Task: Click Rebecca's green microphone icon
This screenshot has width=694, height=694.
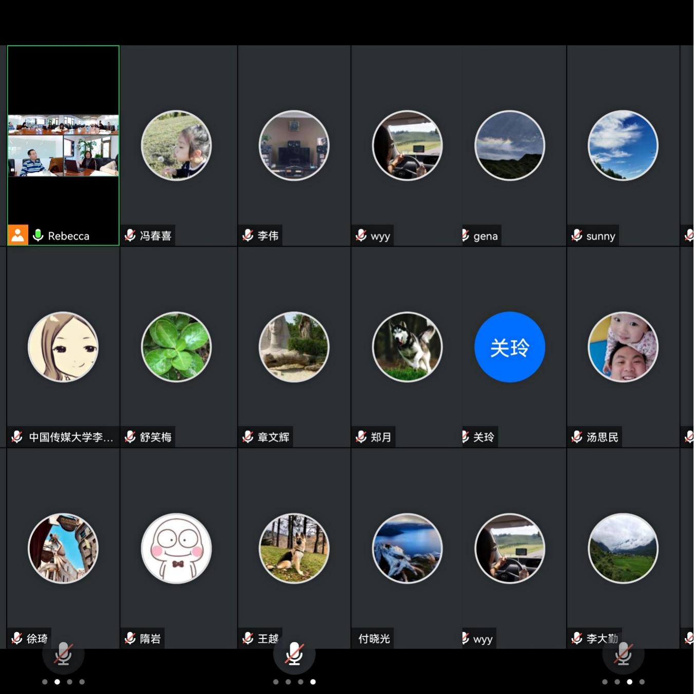Action: pyautogui.click(x=38, y=235)
